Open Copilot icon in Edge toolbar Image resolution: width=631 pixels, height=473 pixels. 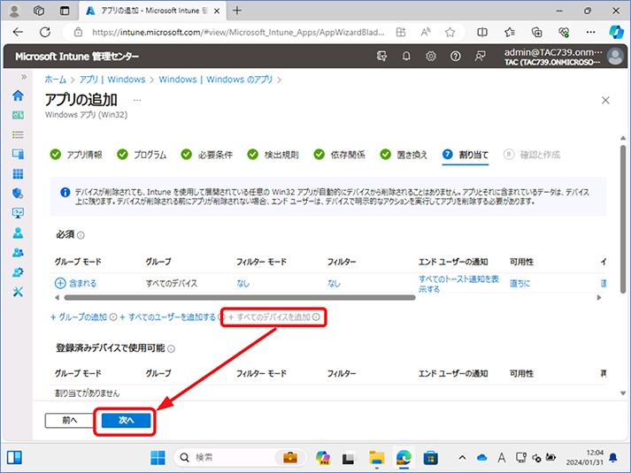click(616, 32)
